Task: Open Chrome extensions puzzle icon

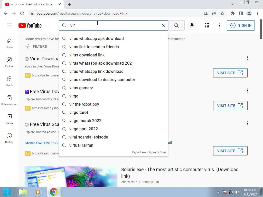Action: (233, 13)
